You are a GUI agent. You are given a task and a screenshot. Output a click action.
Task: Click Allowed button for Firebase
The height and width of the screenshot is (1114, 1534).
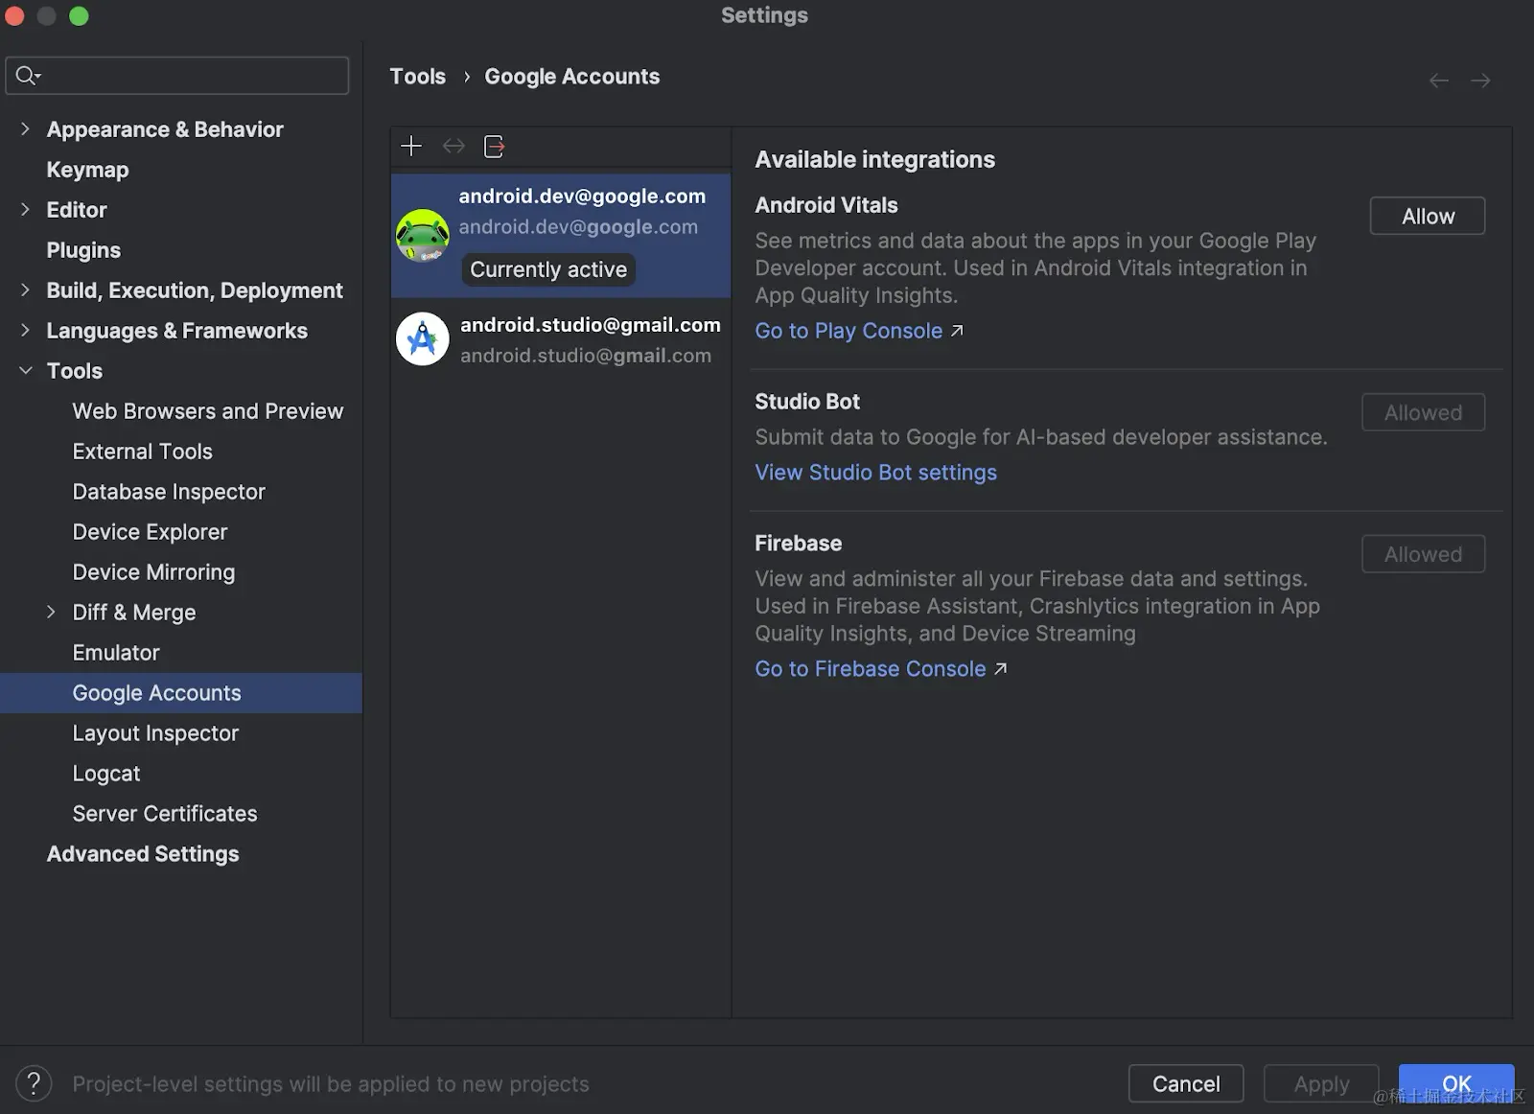click(1423, 554)
